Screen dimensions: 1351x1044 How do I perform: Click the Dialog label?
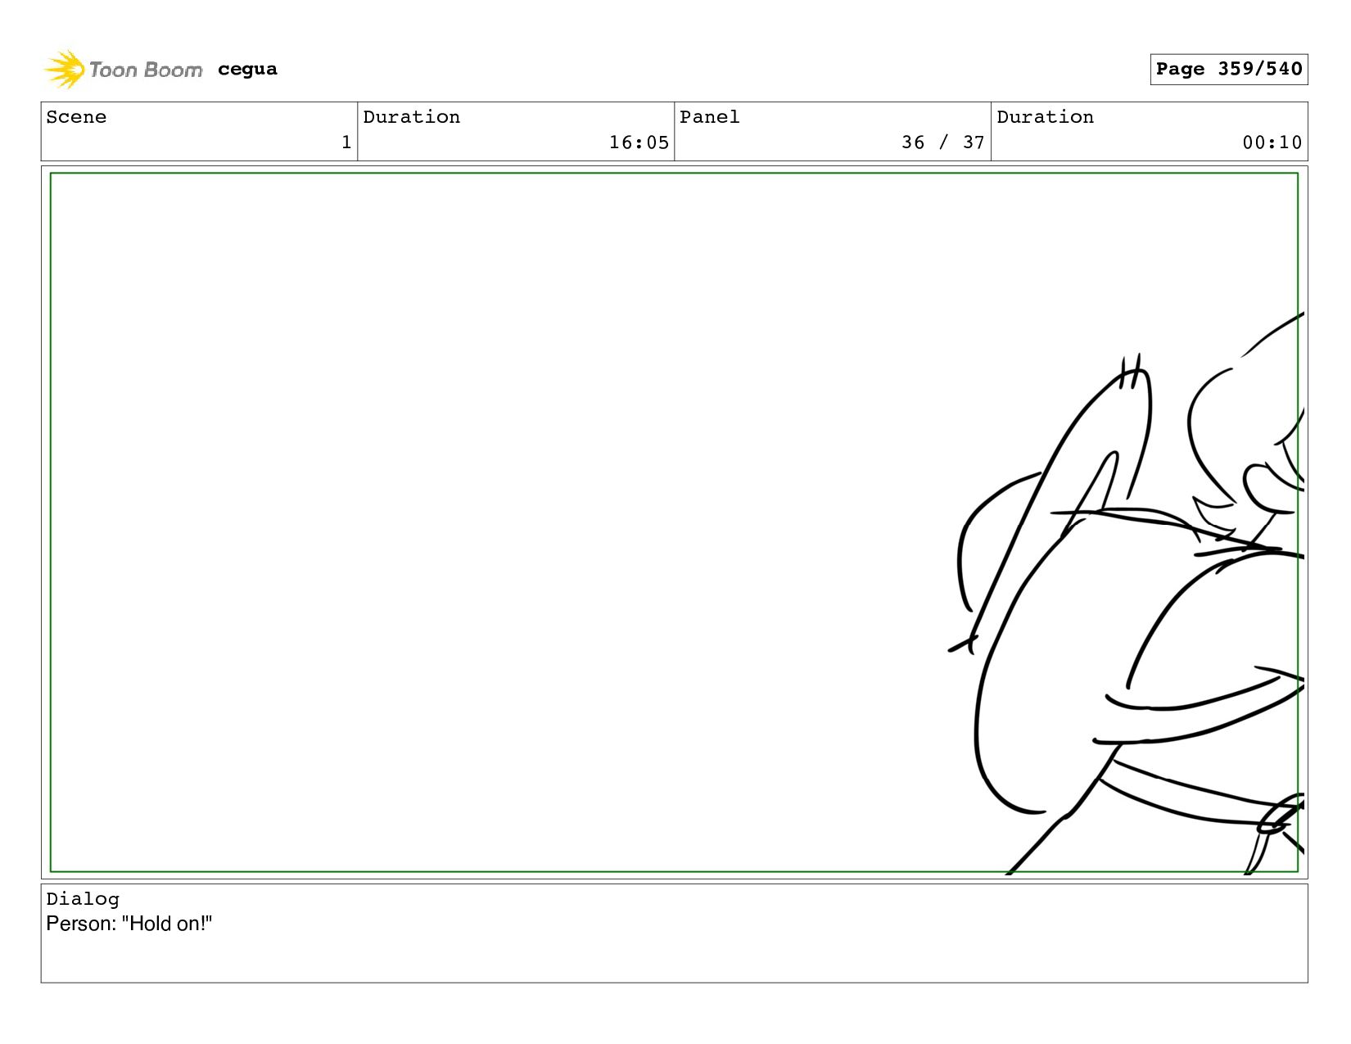click(x=83, y=899)
